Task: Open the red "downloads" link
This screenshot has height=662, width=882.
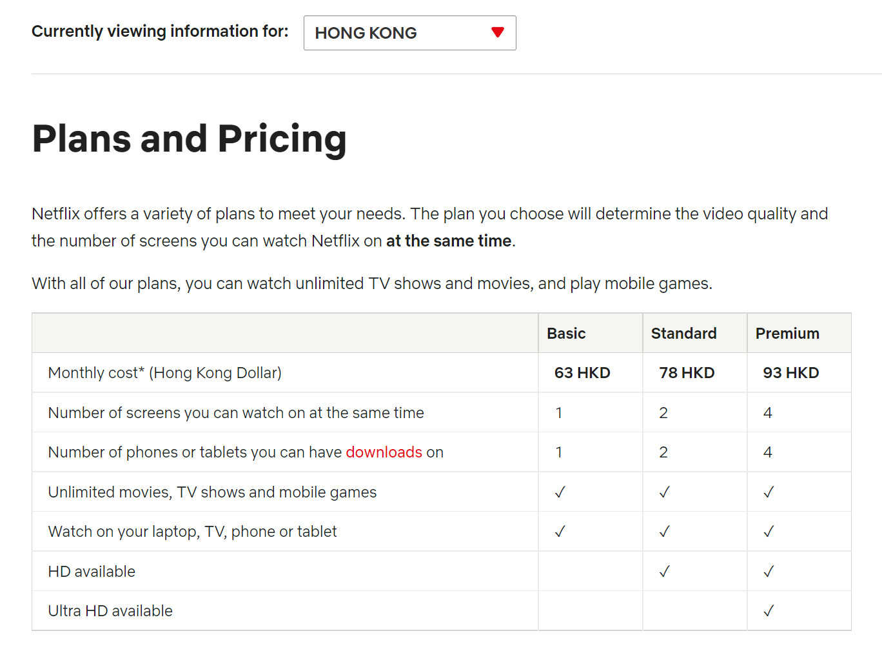Action: tap(384, 452)
